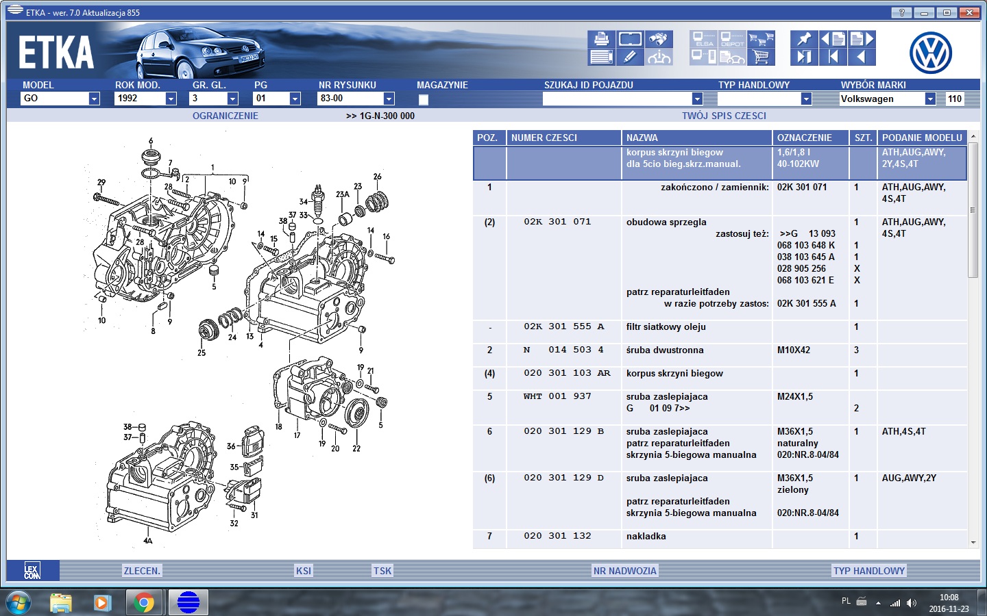Click the back arrow triangle icon
This screenshot has height=616, width=987.
point(862,57)
